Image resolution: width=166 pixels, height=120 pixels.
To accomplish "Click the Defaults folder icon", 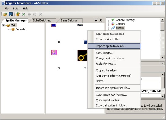I will pyautogui.click(x=13, y=29).
